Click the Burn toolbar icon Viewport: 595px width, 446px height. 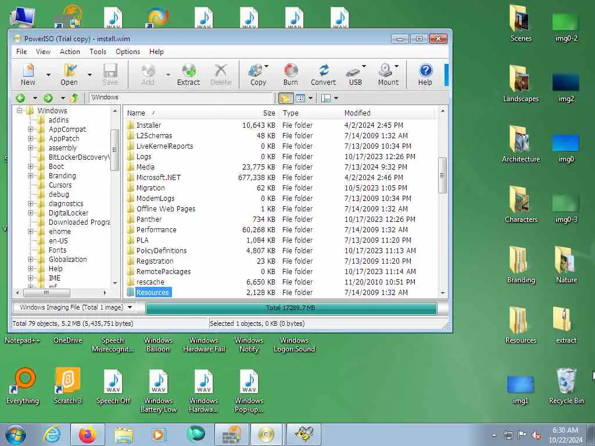tap(291, 75)
